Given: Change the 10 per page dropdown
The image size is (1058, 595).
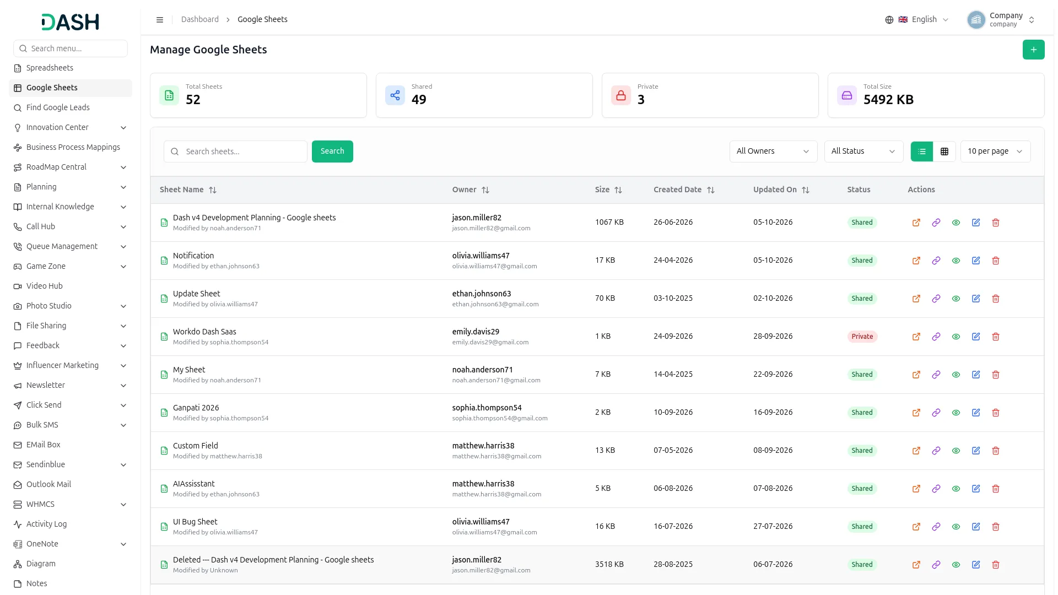Looking at the screenshot, I should (x=995, y=152).
